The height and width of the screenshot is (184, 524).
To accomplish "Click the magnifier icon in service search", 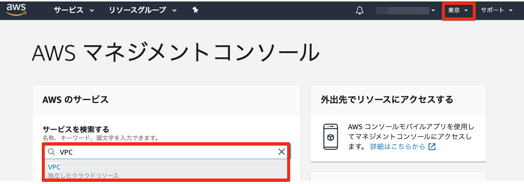I will pos(51,152).
